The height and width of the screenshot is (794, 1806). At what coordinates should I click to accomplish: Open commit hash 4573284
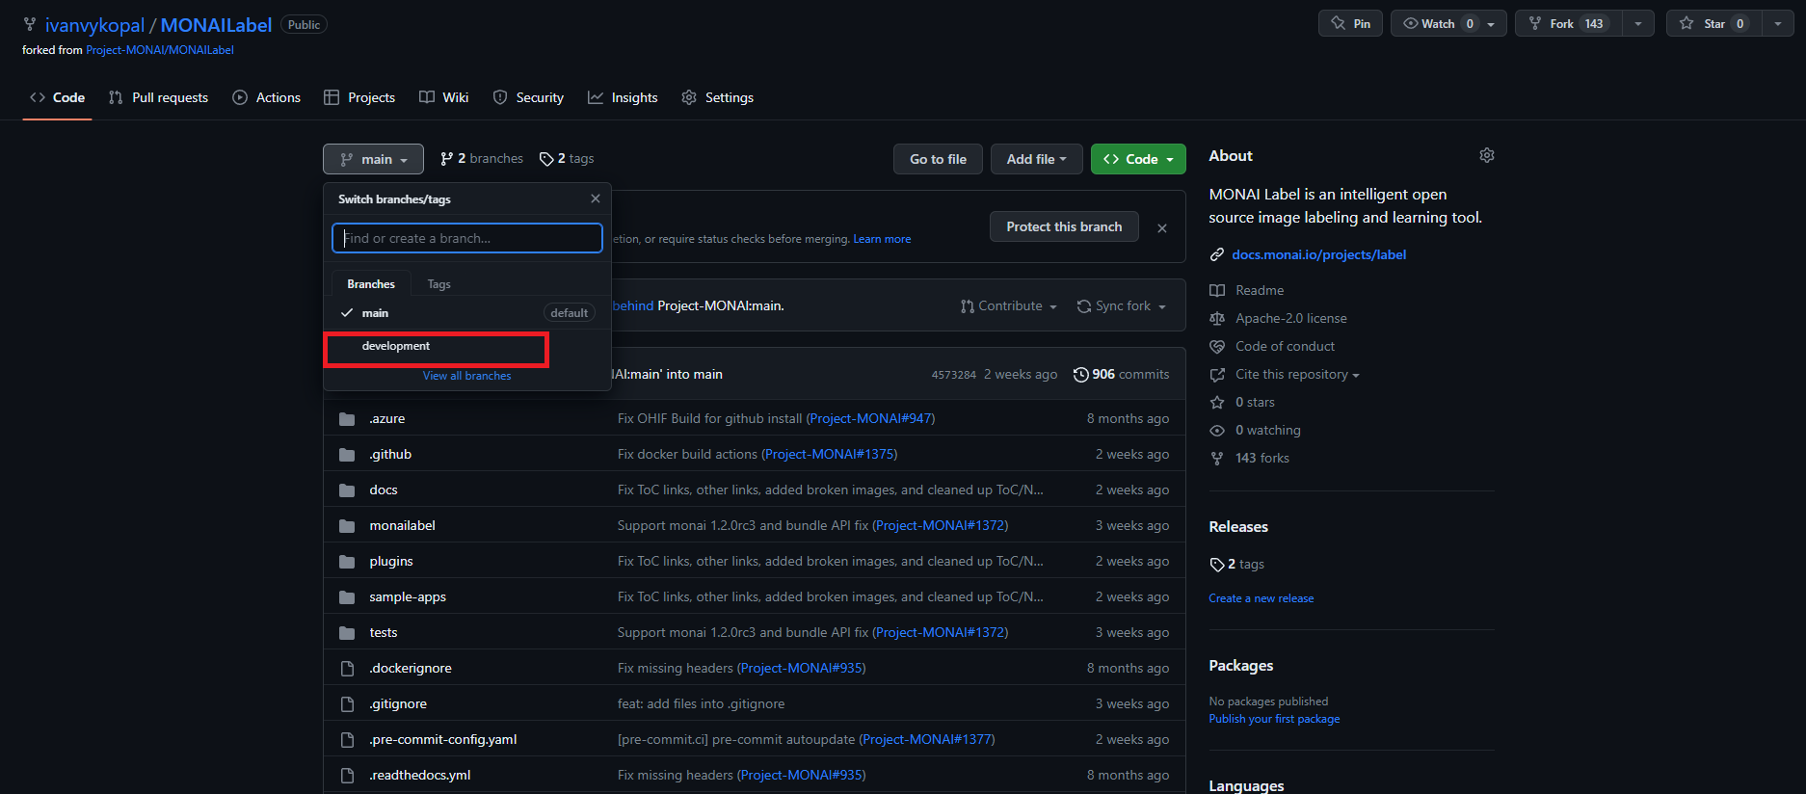(x=953, y=375)
